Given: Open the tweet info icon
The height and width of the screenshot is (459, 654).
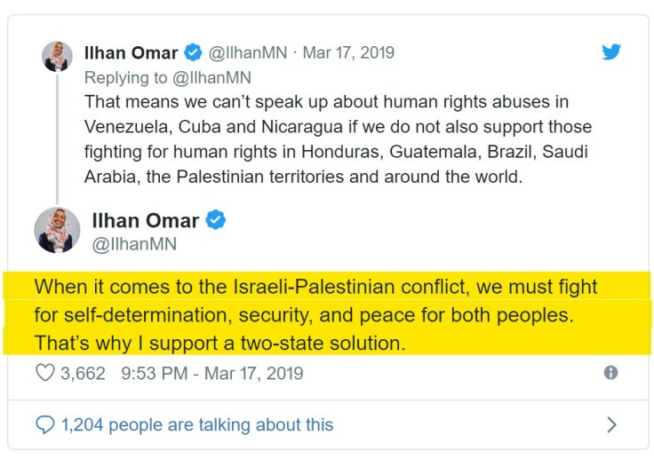Looking at the screenshot, I should coord(610,373).
